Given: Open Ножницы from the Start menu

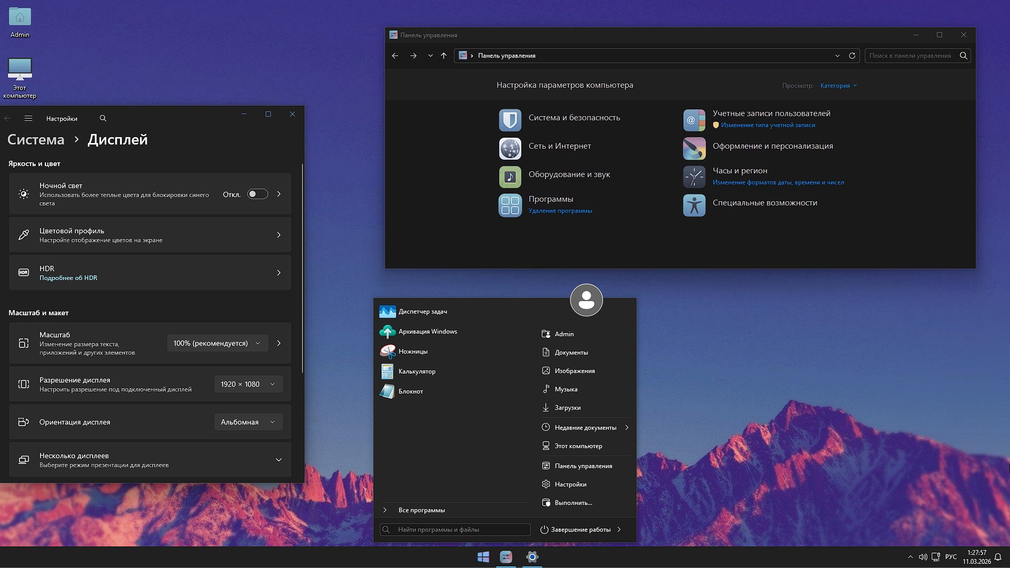Looking at the screenshot, I should pos(413,352).
